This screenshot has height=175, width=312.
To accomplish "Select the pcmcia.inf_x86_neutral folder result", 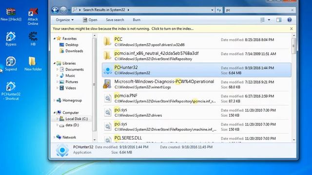I will (x=196, y=56).
